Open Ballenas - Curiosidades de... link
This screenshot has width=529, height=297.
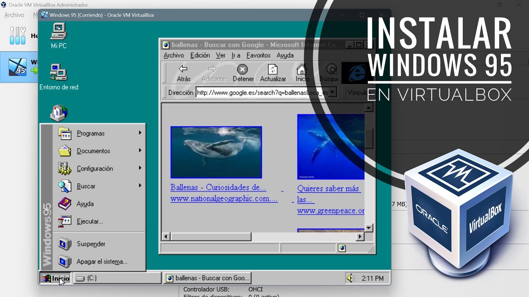(218, 187)
